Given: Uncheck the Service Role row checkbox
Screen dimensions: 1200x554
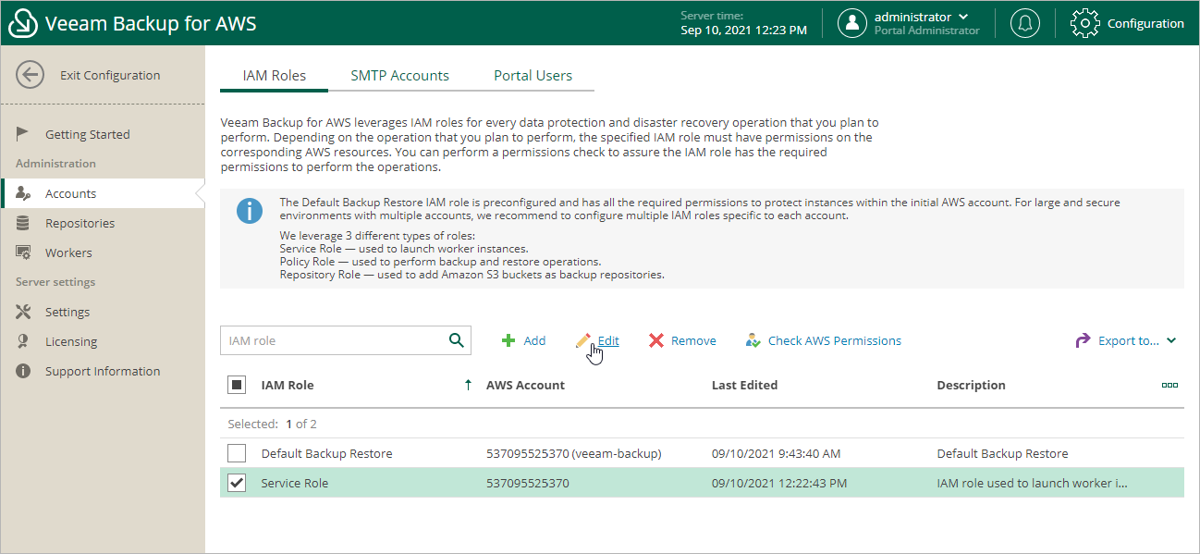Looking at the screenshot, I should click(237, 483).
